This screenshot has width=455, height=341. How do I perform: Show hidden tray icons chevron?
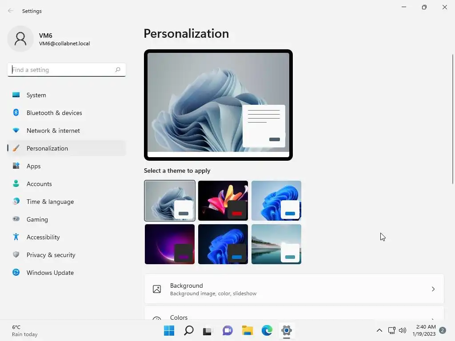click(x=379, y=330)
